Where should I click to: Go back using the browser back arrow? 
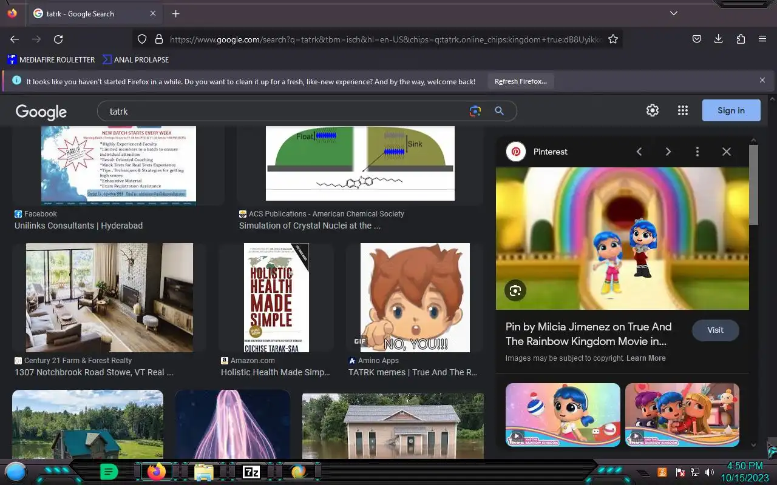pyautogui.click(x=15, y=39)
